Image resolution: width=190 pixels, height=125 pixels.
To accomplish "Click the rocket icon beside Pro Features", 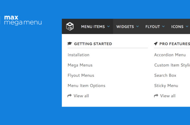I will (x=156, y=43).
